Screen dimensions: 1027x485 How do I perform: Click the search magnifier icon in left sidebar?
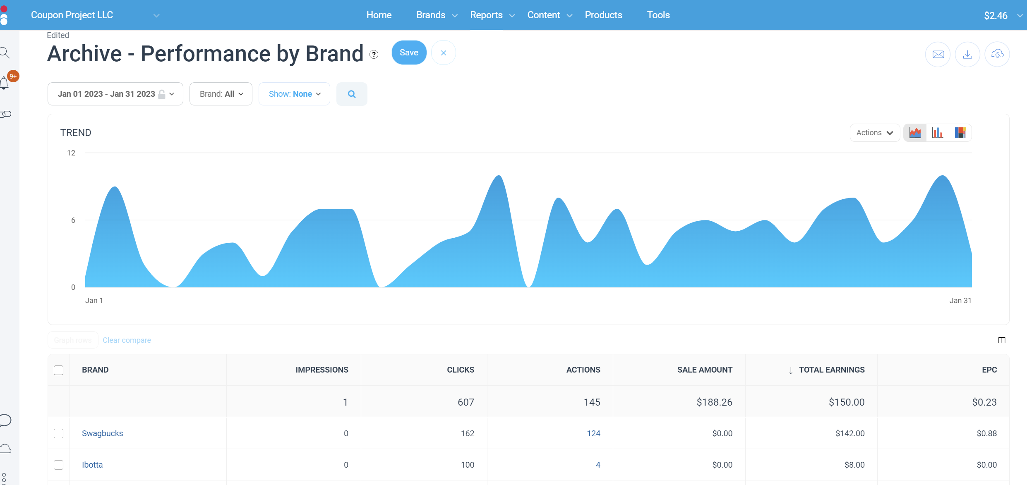tap(5, 53)
